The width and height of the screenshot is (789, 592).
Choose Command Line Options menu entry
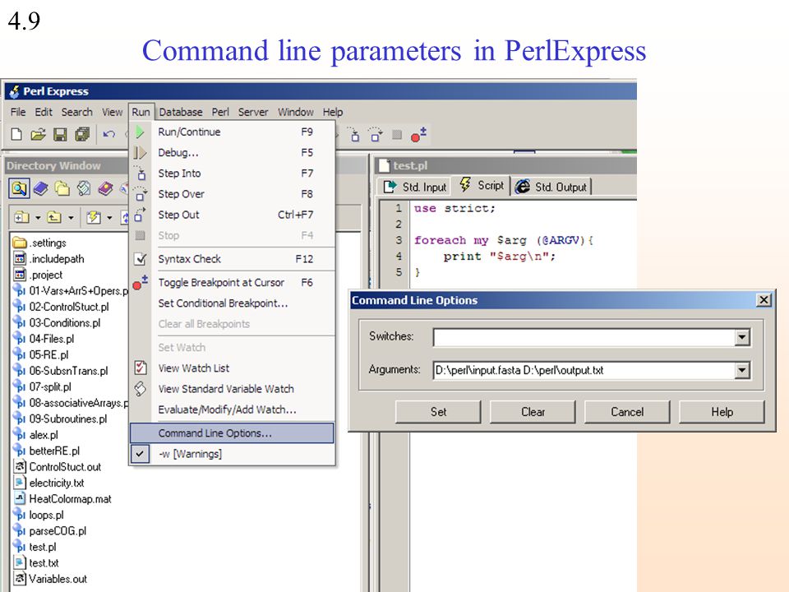[x=232, y=433]
